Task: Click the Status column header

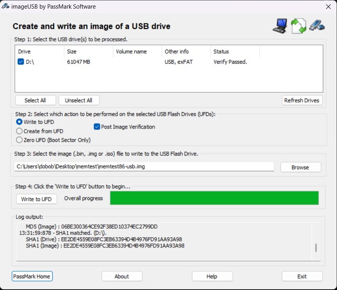Action: tap(235, 52)
